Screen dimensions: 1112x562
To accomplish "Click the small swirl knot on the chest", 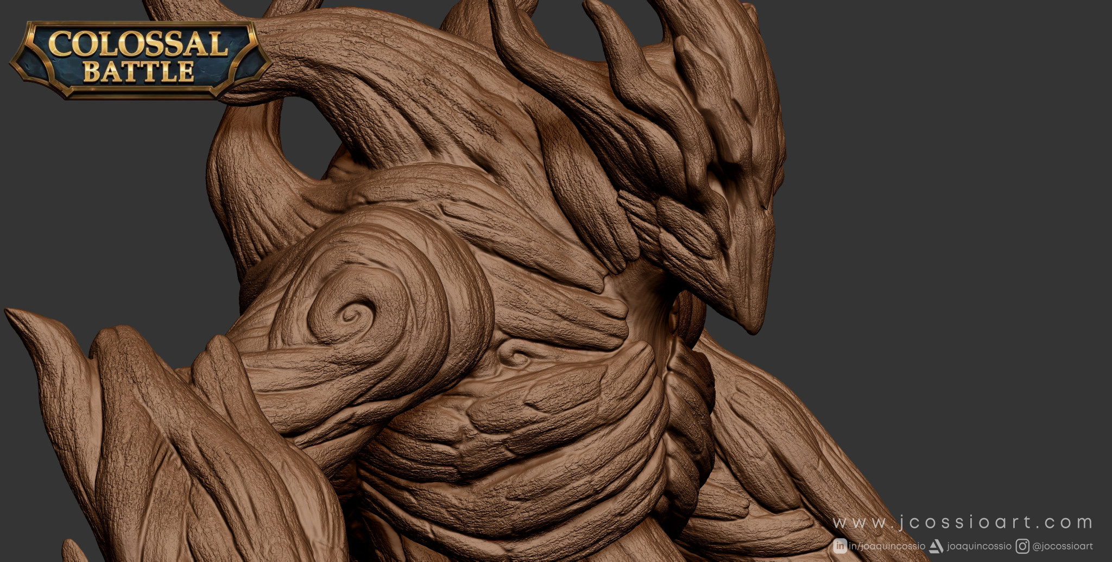I will pos(516,356).
